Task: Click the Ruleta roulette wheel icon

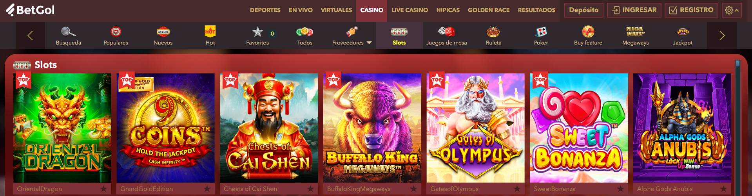Action: click(493, 32)
